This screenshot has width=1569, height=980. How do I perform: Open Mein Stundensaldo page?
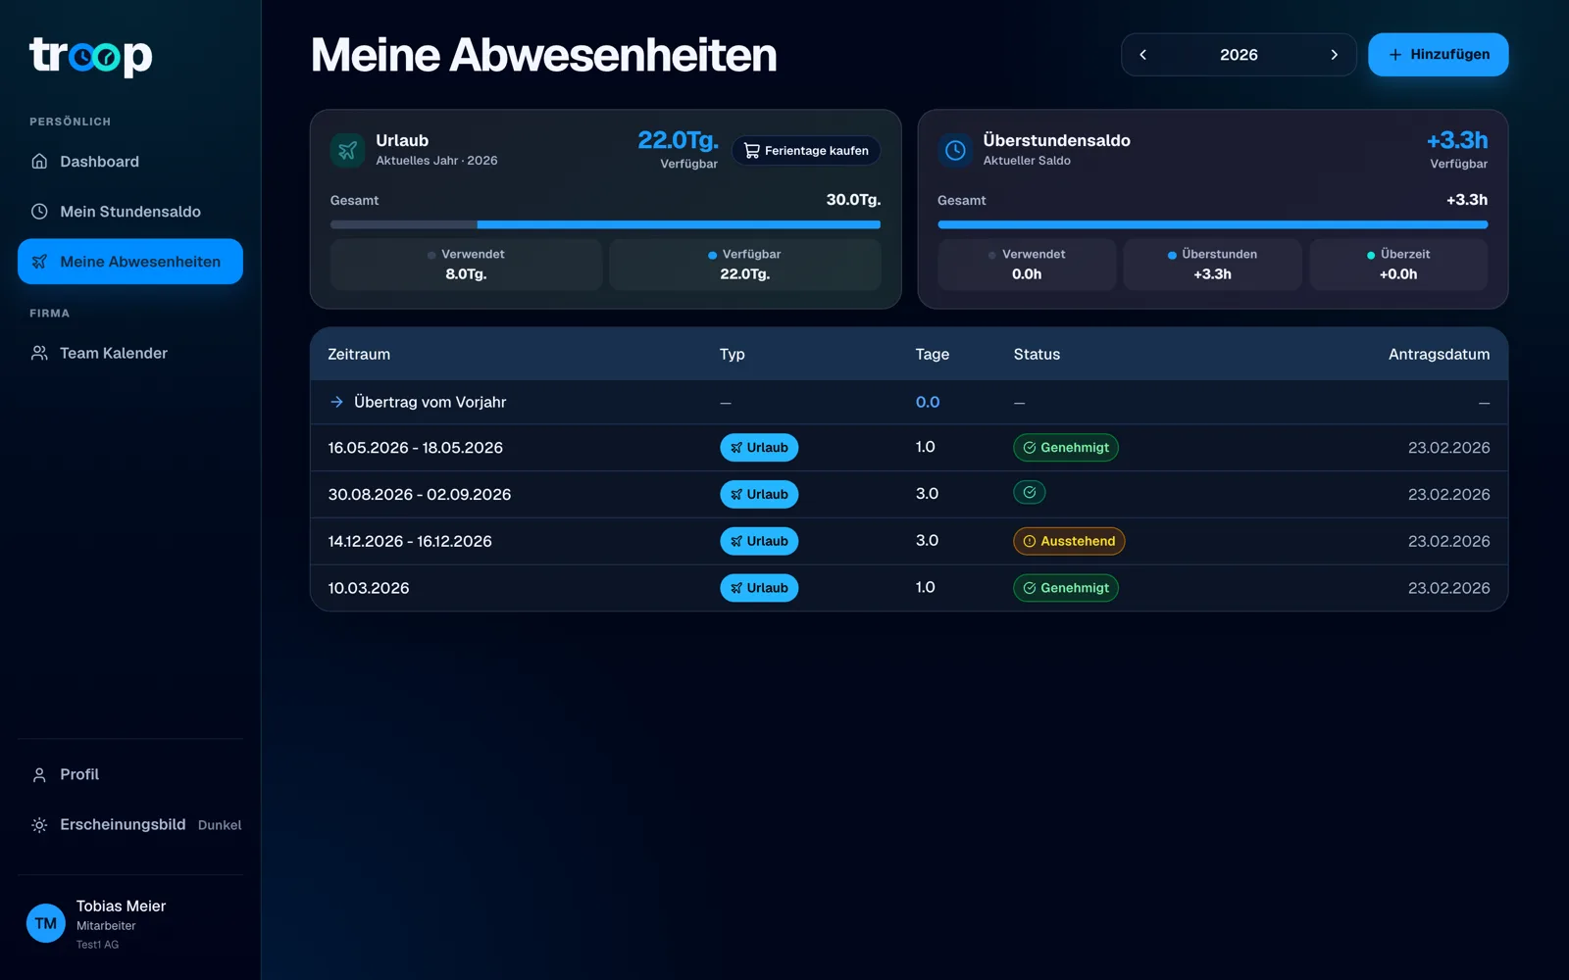coord(130,211)
